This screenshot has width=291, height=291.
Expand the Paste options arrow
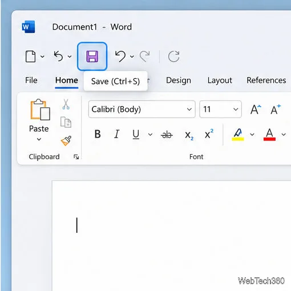(39, 139)
